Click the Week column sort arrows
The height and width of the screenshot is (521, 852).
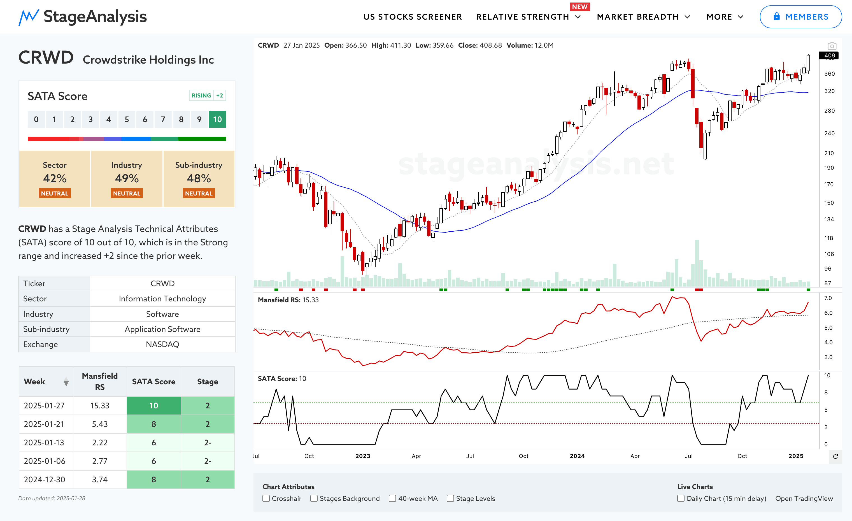(66, 382)
